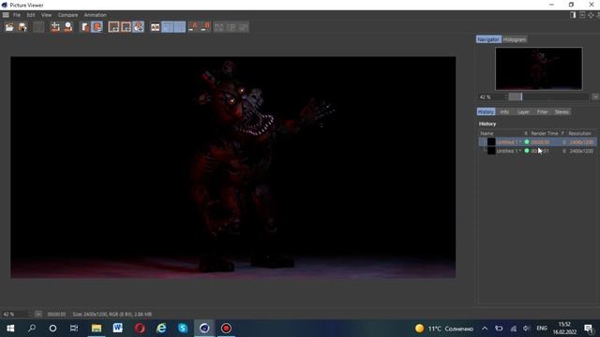Click the rendered animatronic image in viewer
Image resolution: width=600 pixels, height=337 pixels.
click(232, 167)
